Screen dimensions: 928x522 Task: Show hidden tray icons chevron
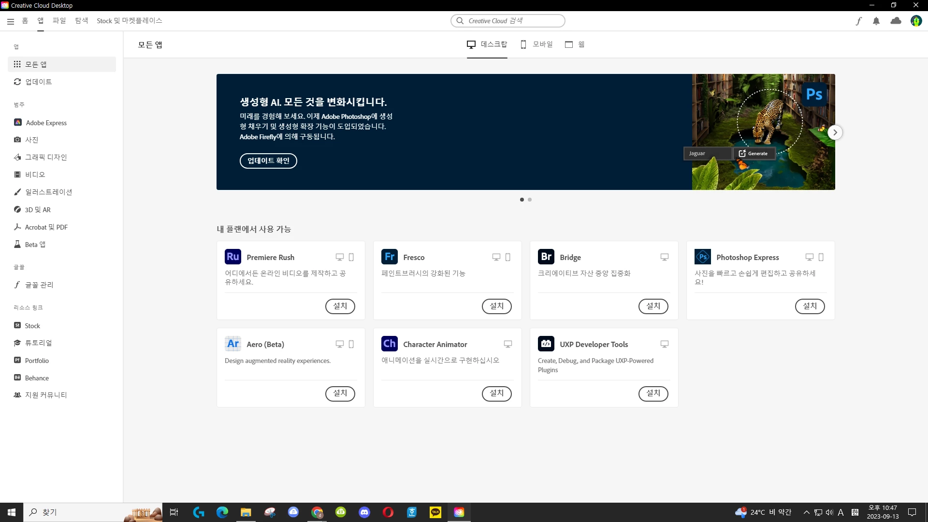(x=806, y=512)
